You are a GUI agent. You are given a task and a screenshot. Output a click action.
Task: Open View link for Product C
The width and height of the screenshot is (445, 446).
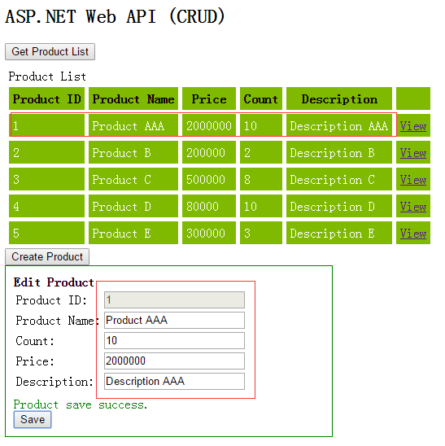pyautogui.click(x=413, y=180)
